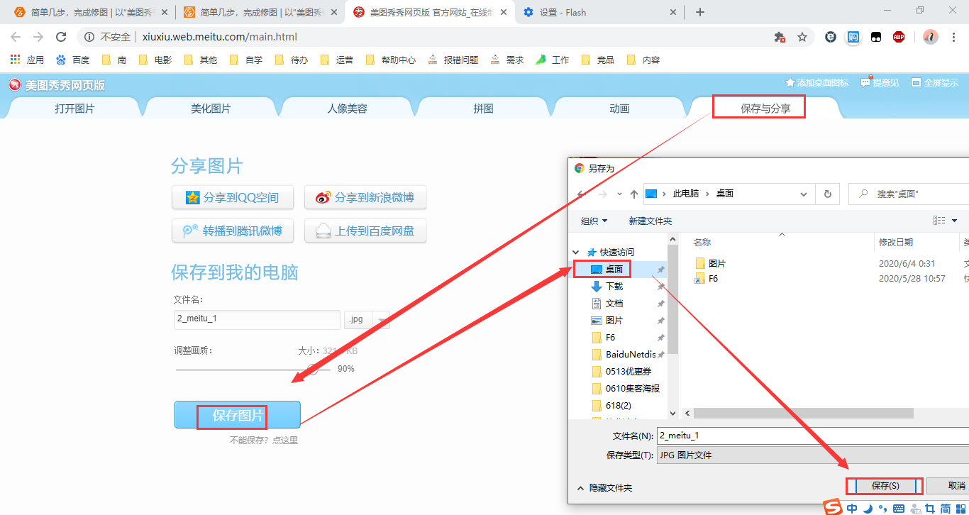This screenshot has height=515, width=969.
Task: Click the site info 不安全 icon
Action: [x=90, y=37]
